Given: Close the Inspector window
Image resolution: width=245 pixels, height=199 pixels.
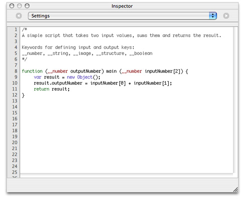Looking at the screenshot, I should click(x=12, y=6).
